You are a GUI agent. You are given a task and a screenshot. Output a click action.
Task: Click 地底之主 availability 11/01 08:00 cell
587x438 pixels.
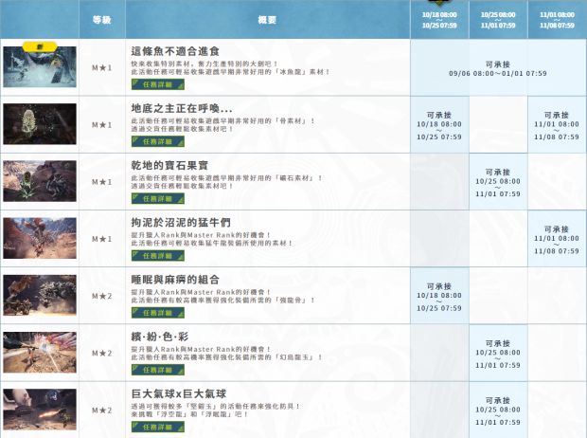(x=557, y=125)
